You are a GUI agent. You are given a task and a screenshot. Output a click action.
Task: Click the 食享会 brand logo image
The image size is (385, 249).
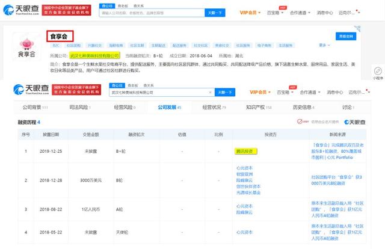click(26, 48)
